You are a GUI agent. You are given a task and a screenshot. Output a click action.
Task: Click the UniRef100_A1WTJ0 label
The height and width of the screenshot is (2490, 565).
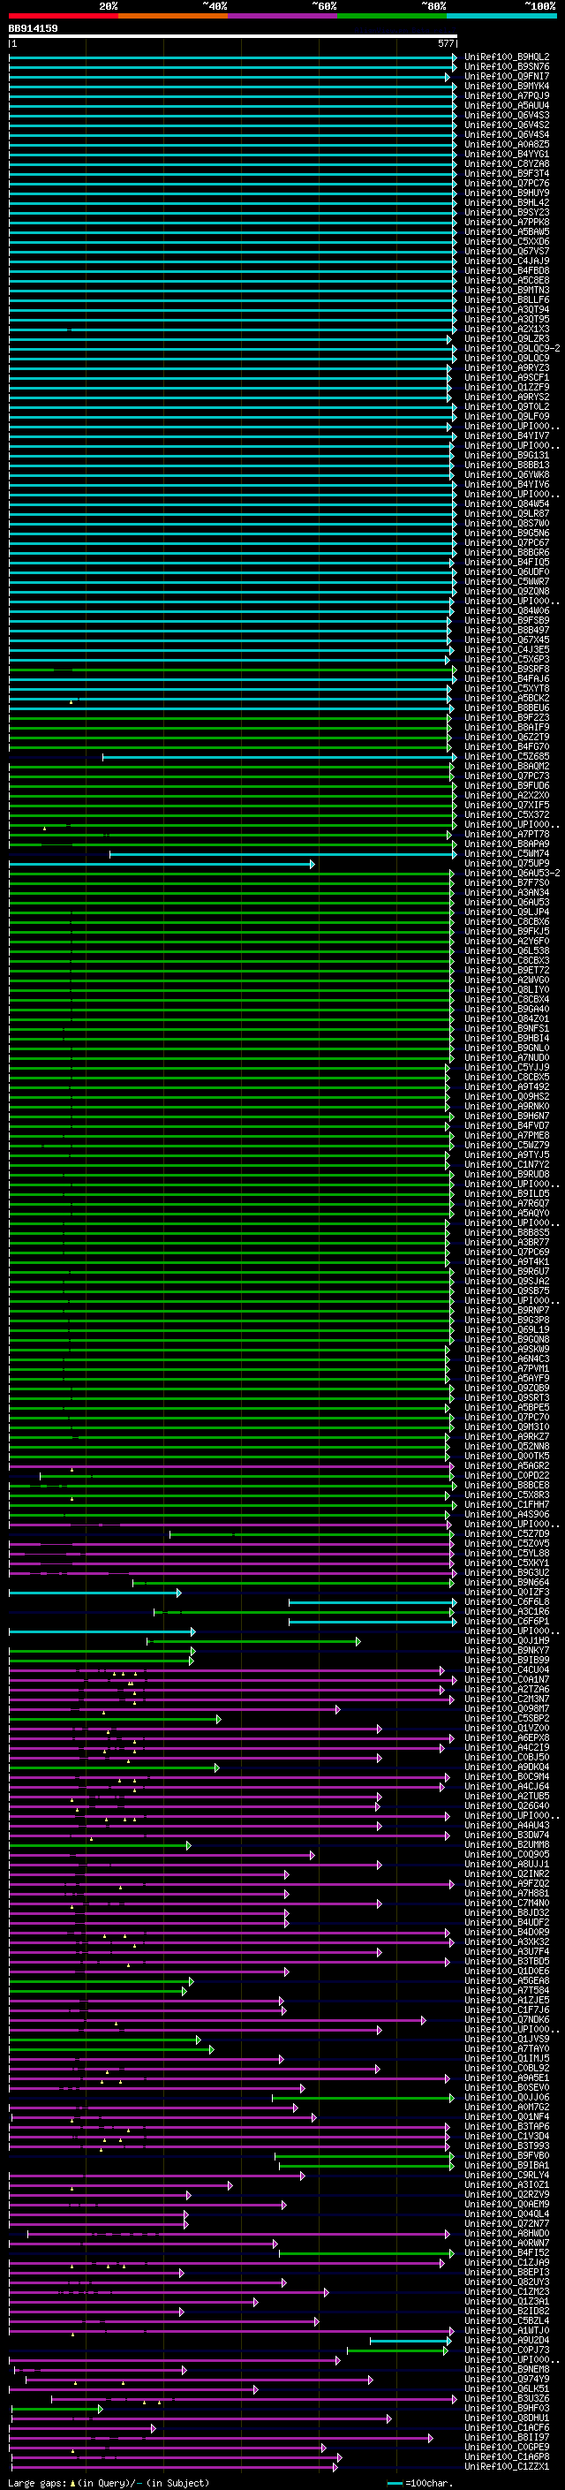point(507,2330)
